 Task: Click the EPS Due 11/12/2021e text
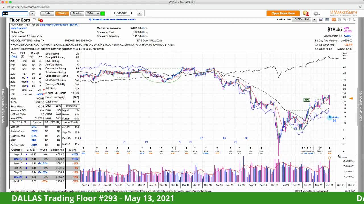click(x=150, y=41)
